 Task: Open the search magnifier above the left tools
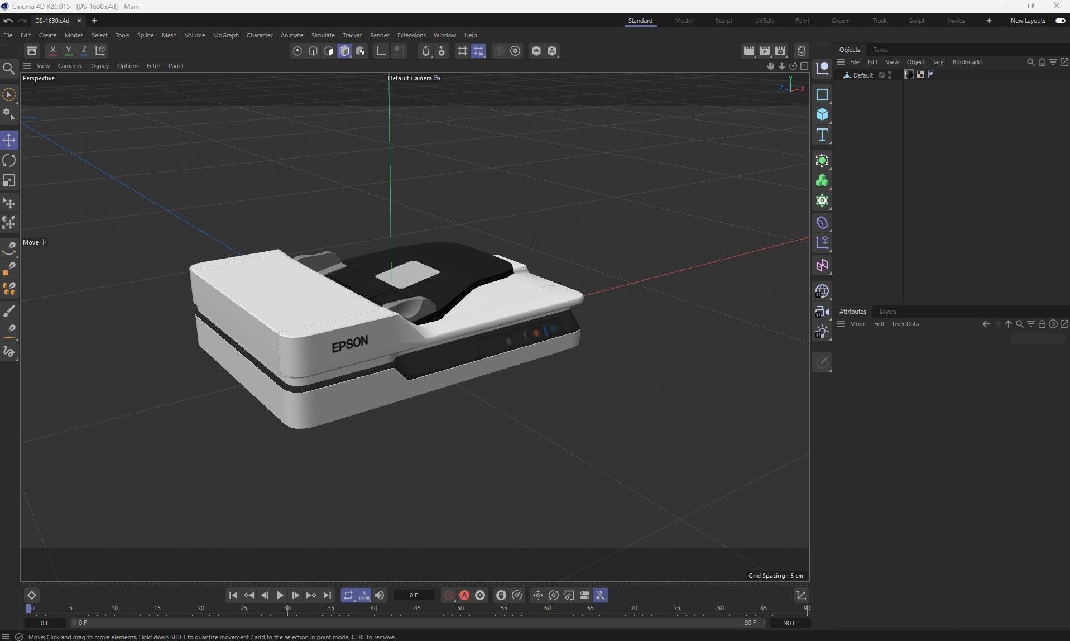click(9, 69)
